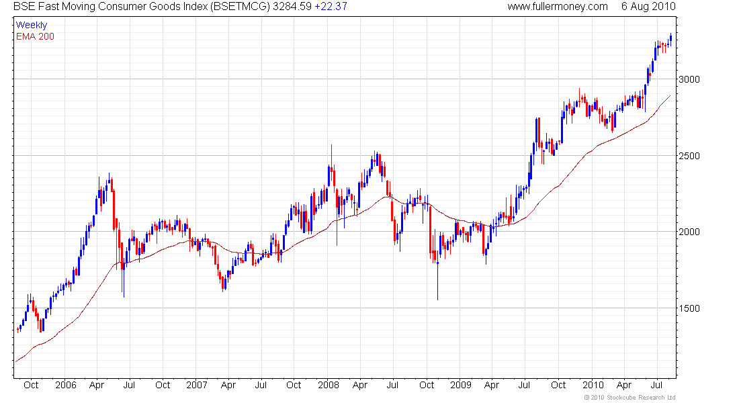Click the 2010 year label on time axis

click(593, 385)
